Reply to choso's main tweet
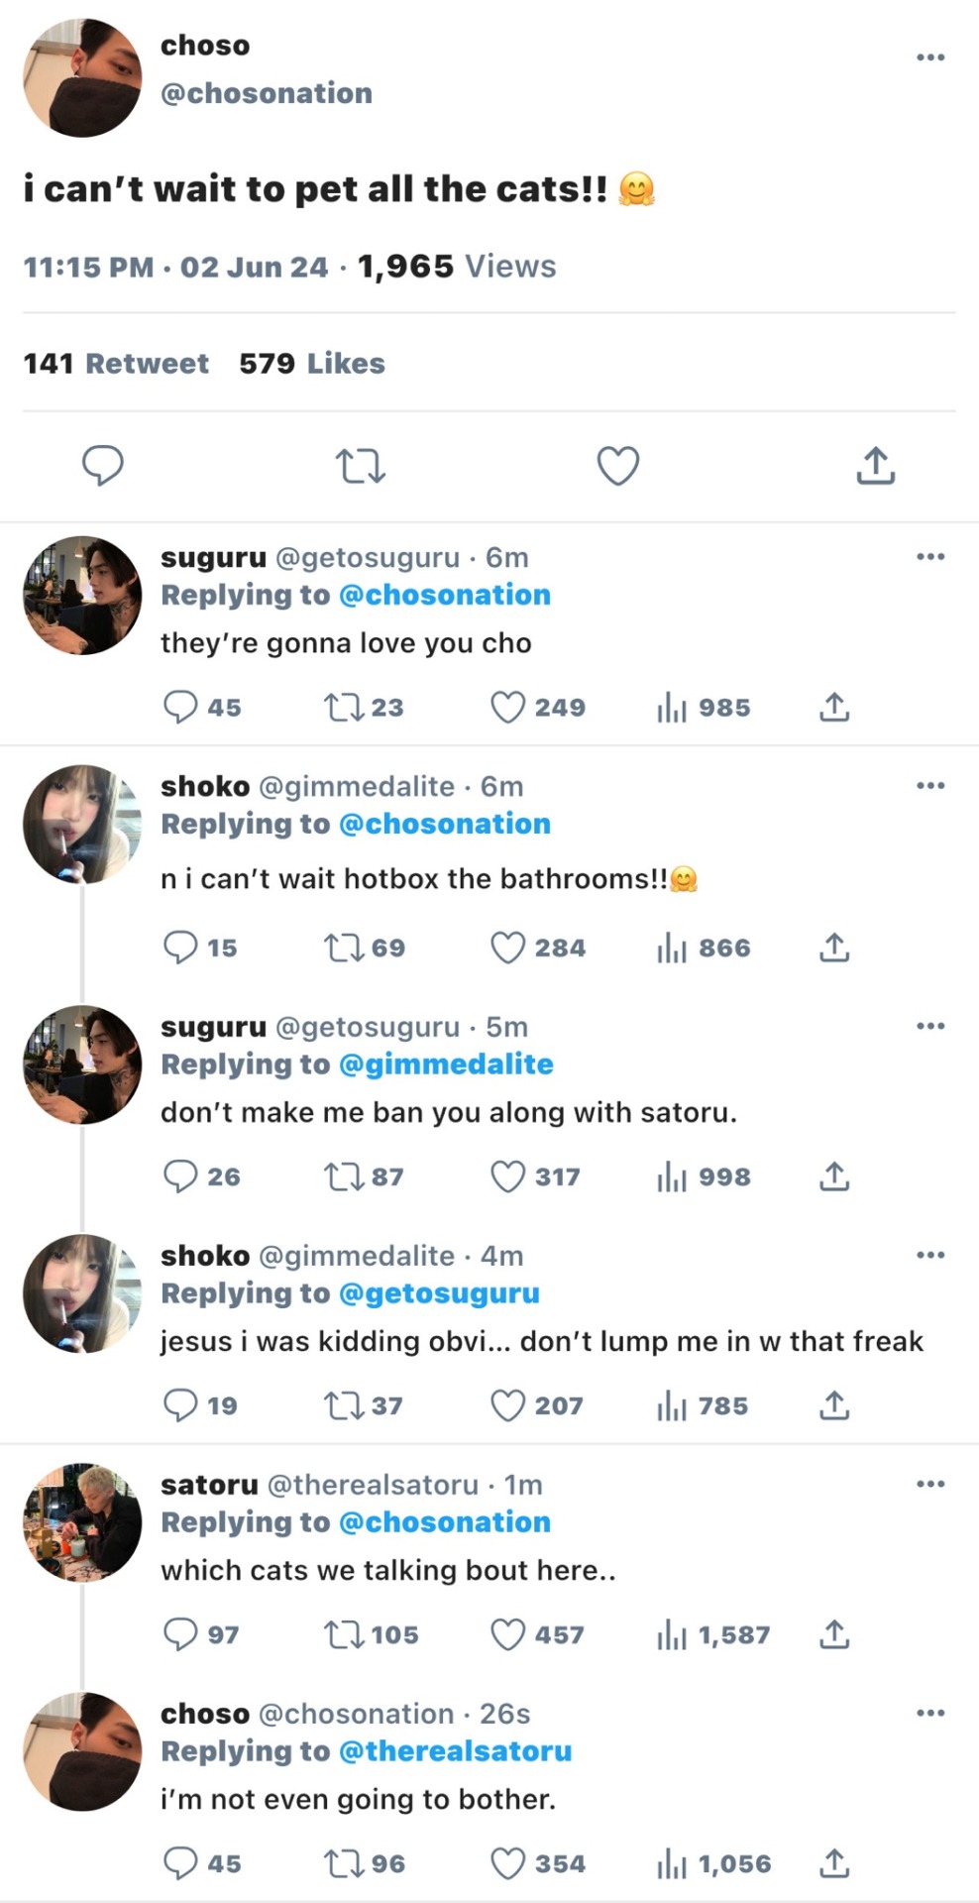This screenshot has height=1903, width=979. pyautogui.click(x=102, y=465)
